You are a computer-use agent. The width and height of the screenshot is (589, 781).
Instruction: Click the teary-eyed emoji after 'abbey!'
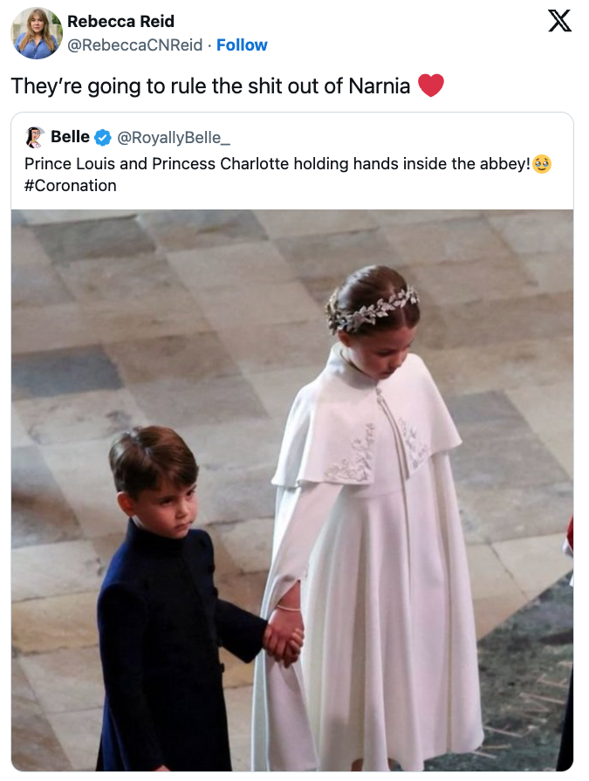(542, 163)
